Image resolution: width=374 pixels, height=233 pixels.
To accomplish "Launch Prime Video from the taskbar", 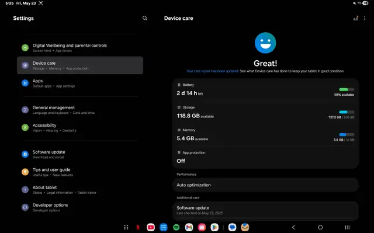I will (x=164, y=227).
